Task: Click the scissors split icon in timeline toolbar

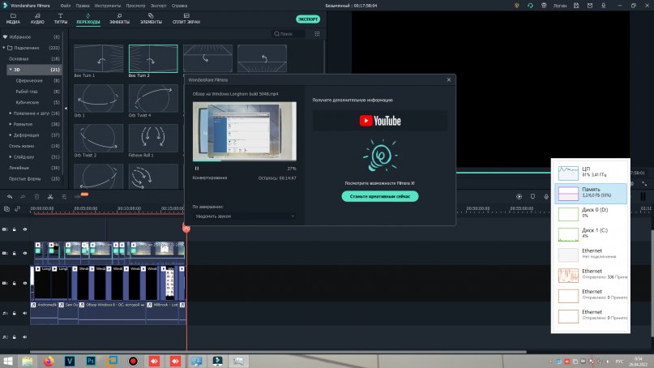Action: click(x=50, y=196)
